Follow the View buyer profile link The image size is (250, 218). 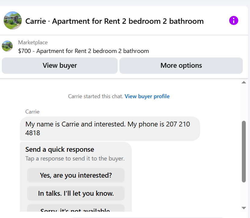[x=147, y=96]
